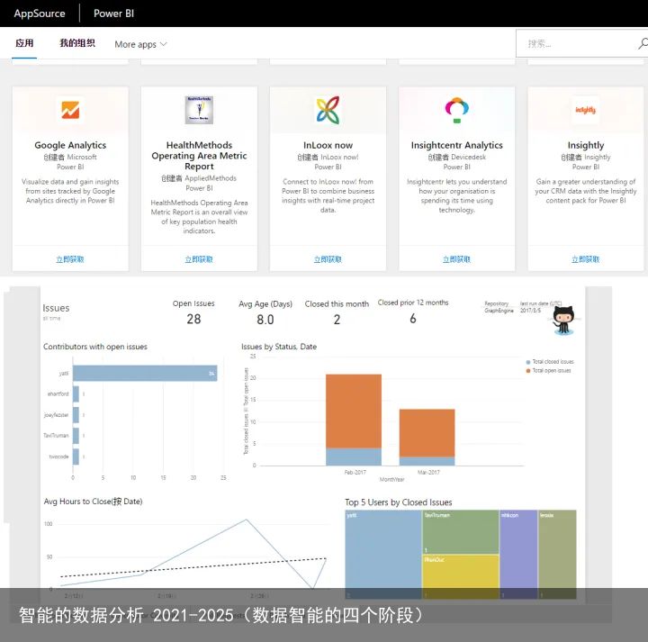Click Issues by Status, Date heading
648x642 pixels.
[x=279, y=347]
